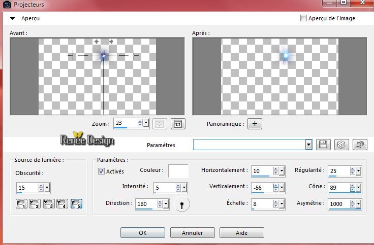The image size is (374, 245).
Task: Select light source number 1
Action: [x=21, y=204]
